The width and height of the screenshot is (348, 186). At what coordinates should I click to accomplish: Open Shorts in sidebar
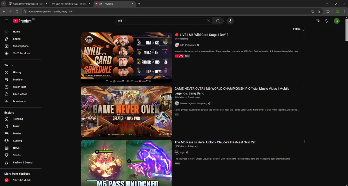[x=22, y=39]
